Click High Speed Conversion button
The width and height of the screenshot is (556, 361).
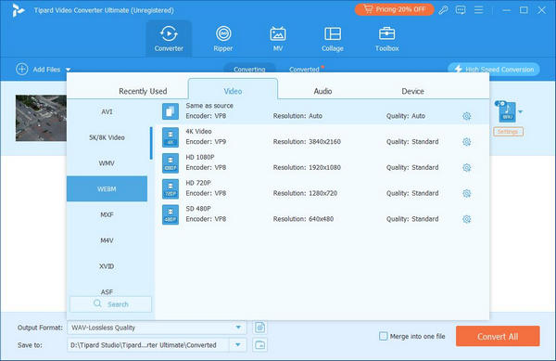[x=494, y=70]
